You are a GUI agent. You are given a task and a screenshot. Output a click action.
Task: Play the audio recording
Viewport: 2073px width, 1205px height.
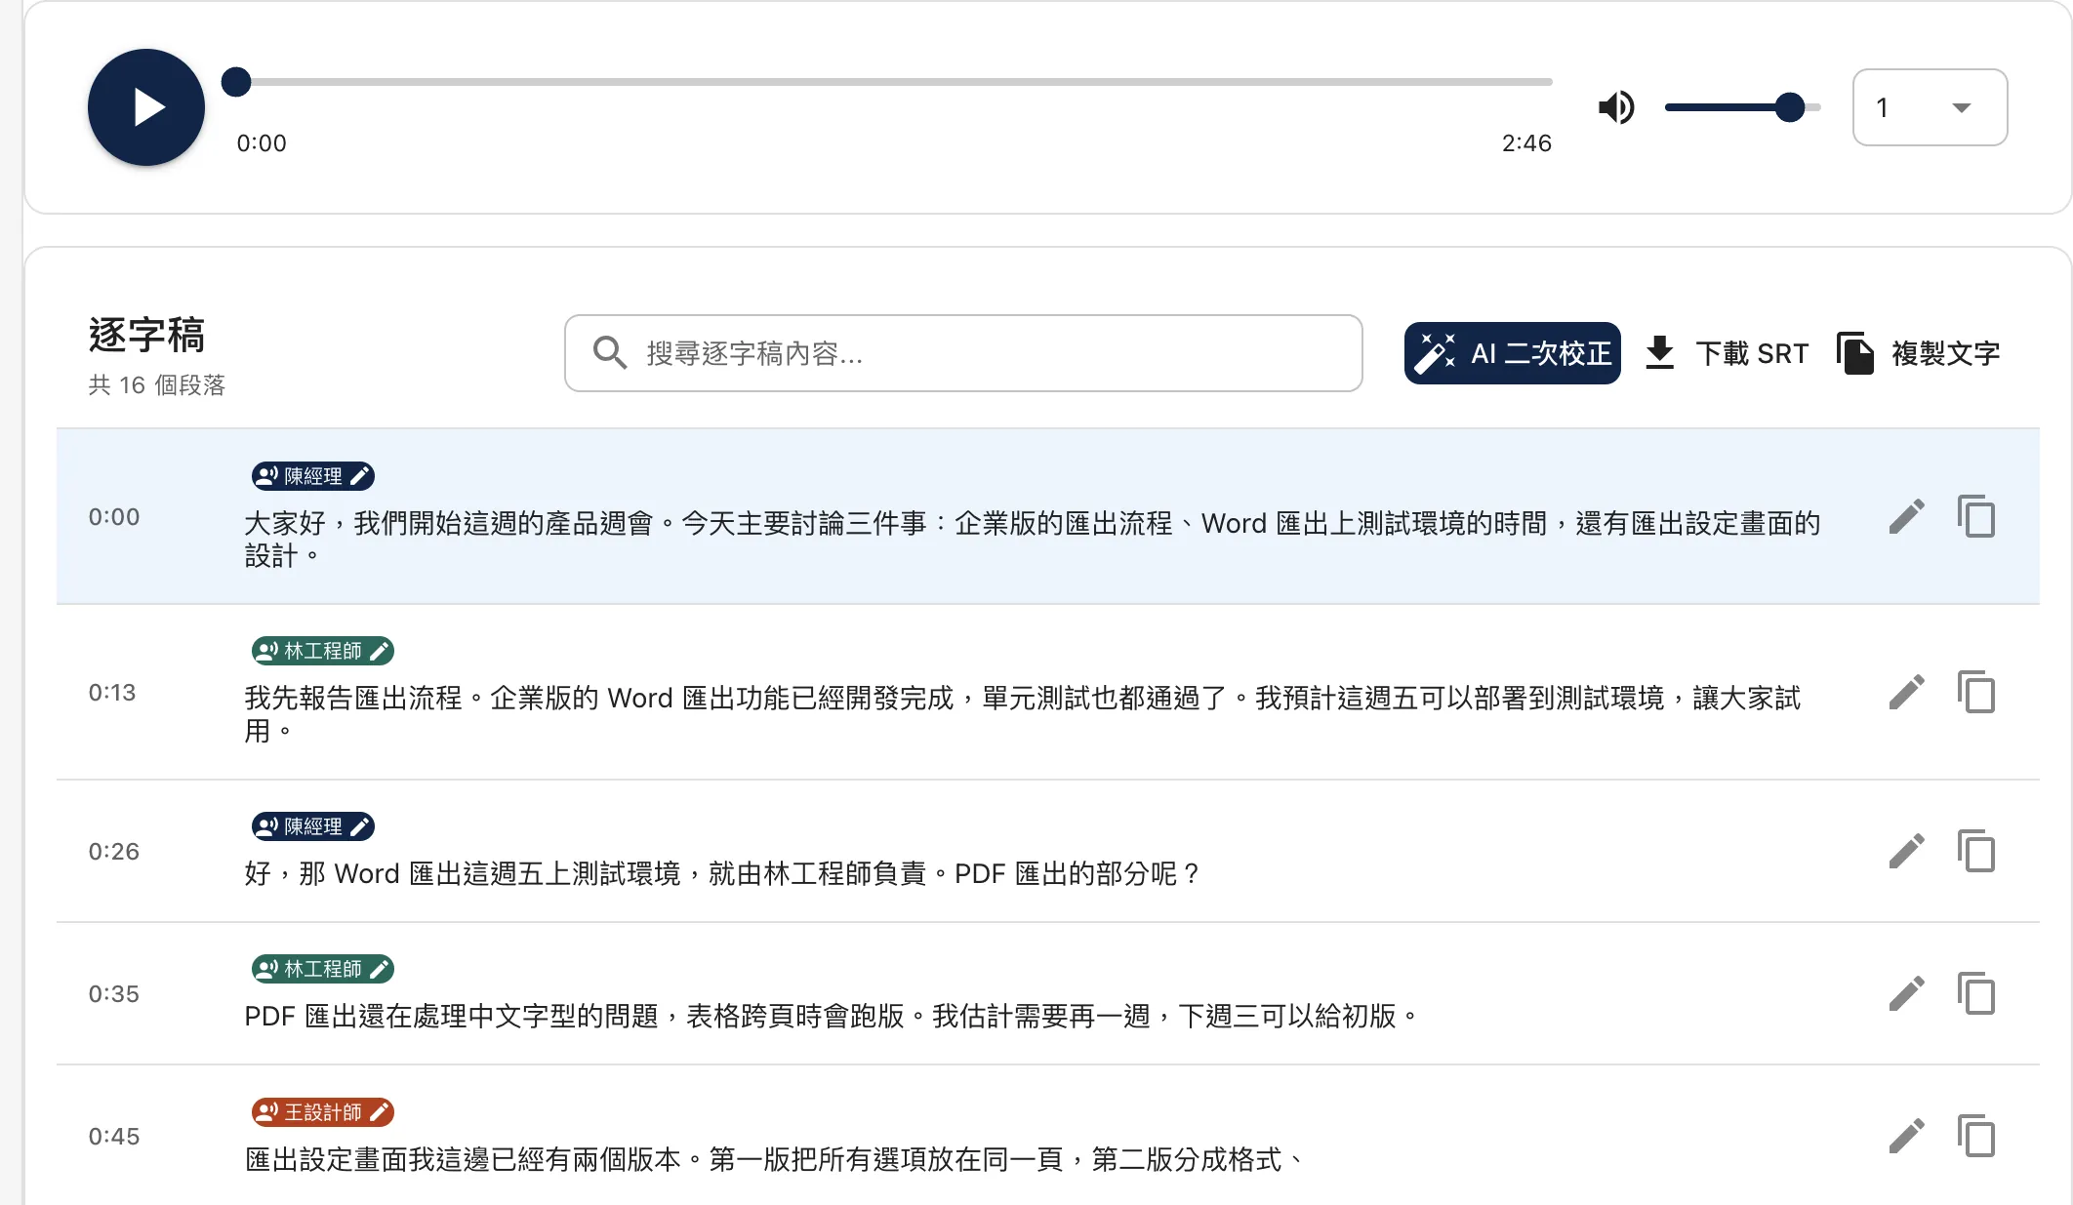point(146,107)
